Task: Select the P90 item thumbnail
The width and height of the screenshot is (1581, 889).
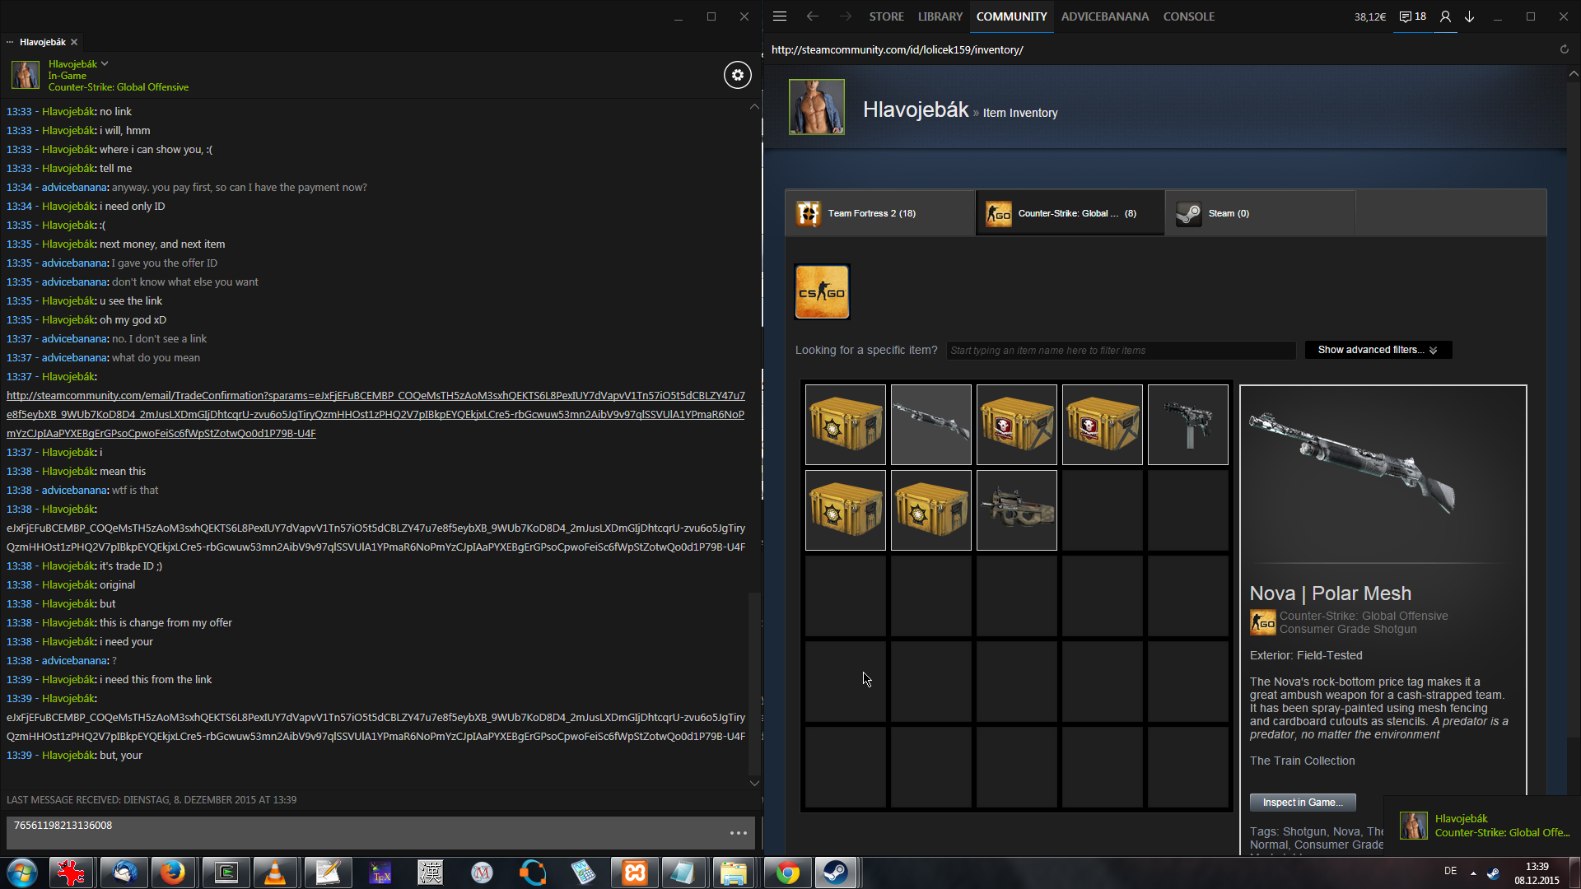Action: [x=1016, y=510]
